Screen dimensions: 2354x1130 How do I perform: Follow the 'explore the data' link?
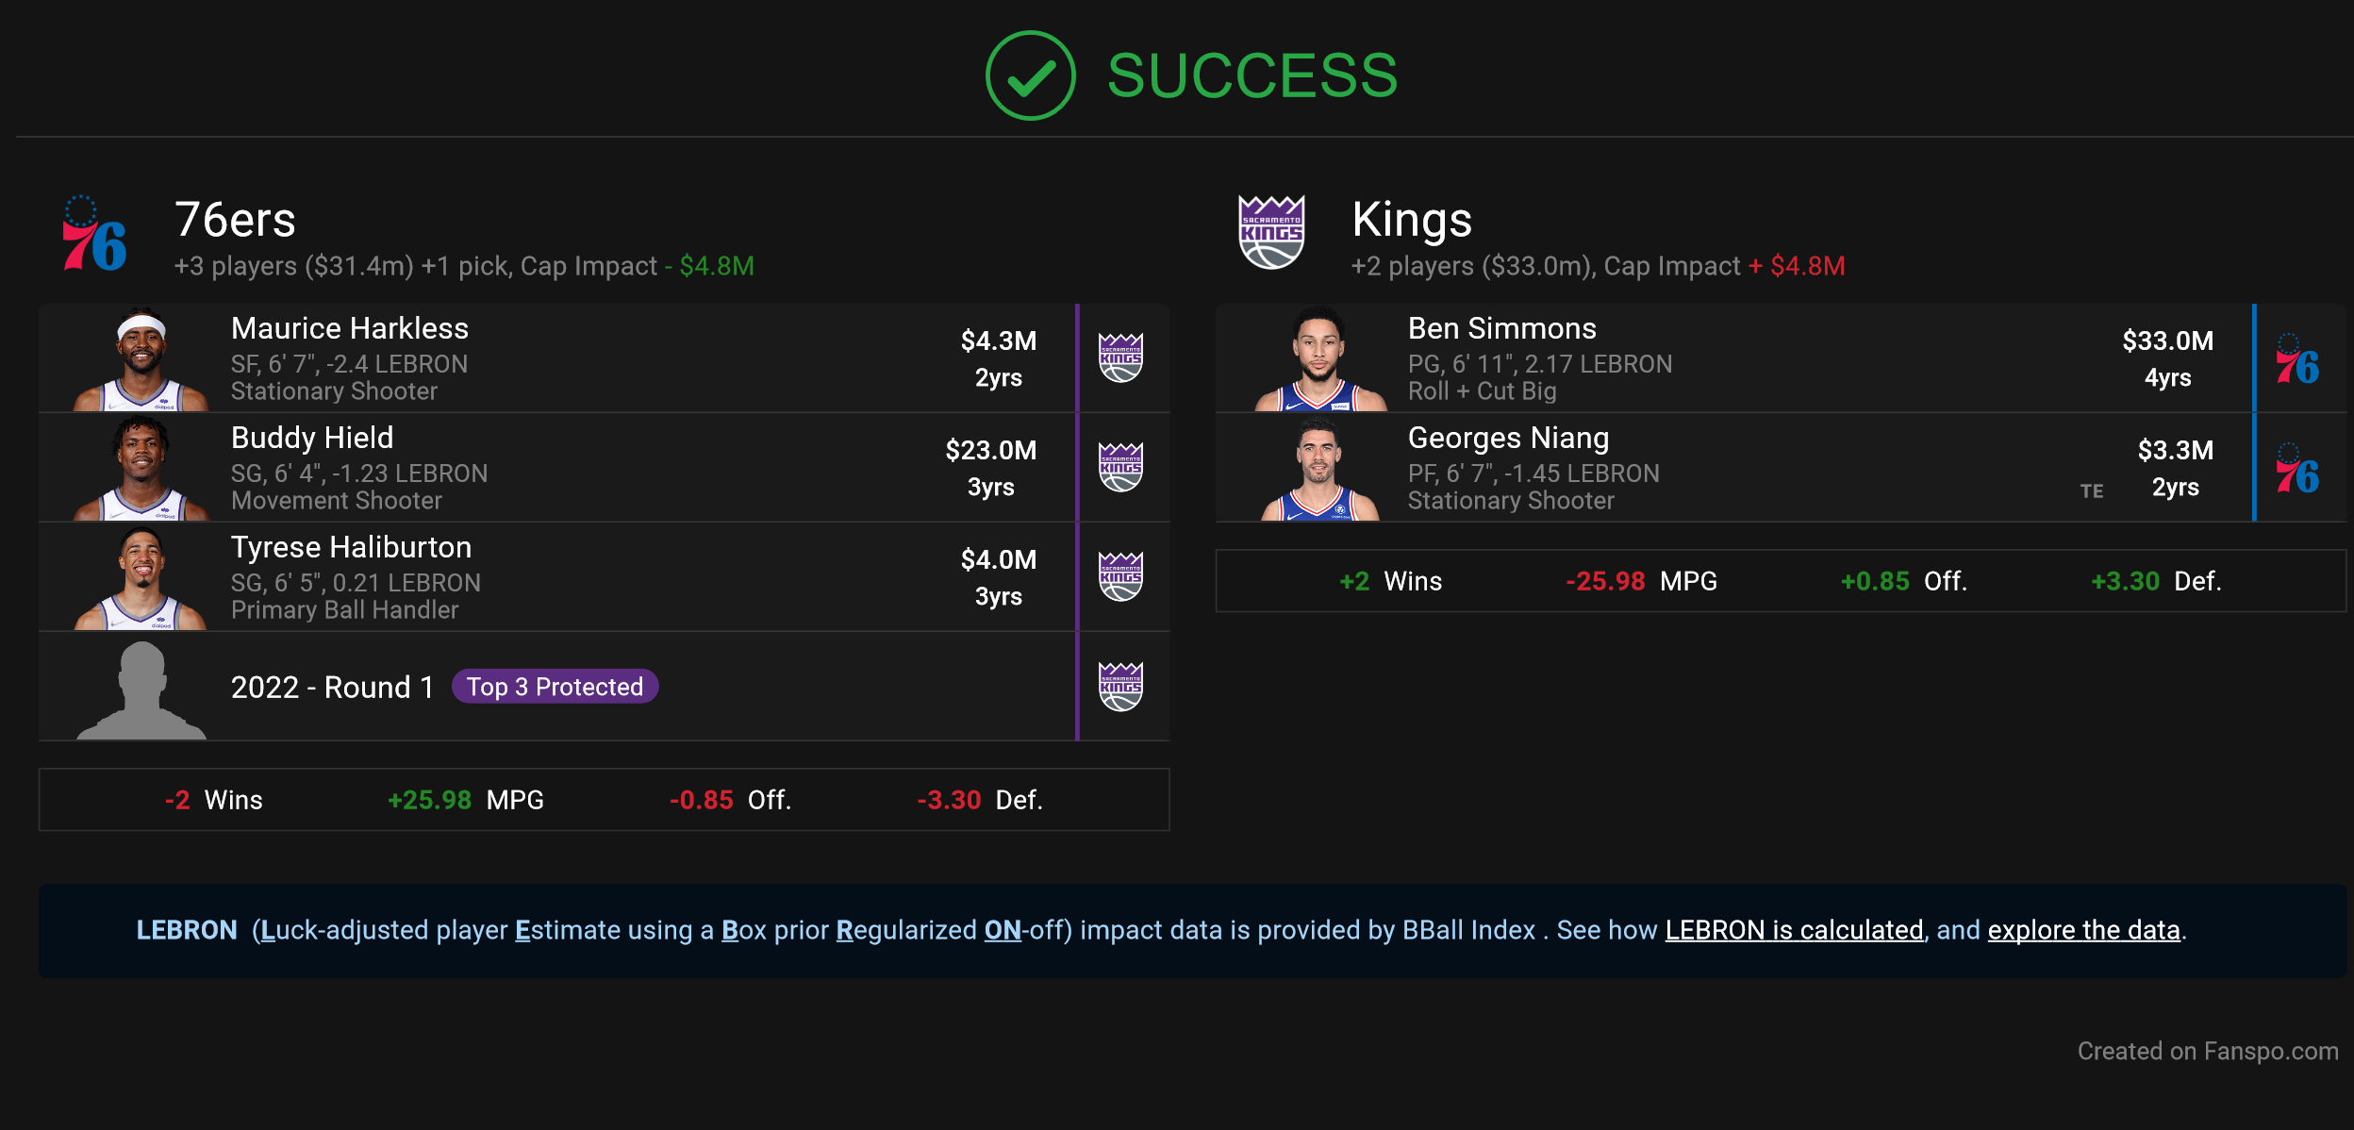click(x=2083, y=930)
